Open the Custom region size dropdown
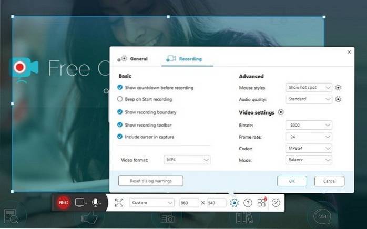Viewport: 367px width, 229px height. (151, 203)
